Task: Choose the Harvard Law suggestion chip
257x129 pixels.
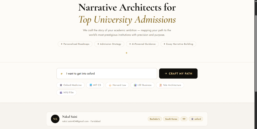Action: coord(117,85)
